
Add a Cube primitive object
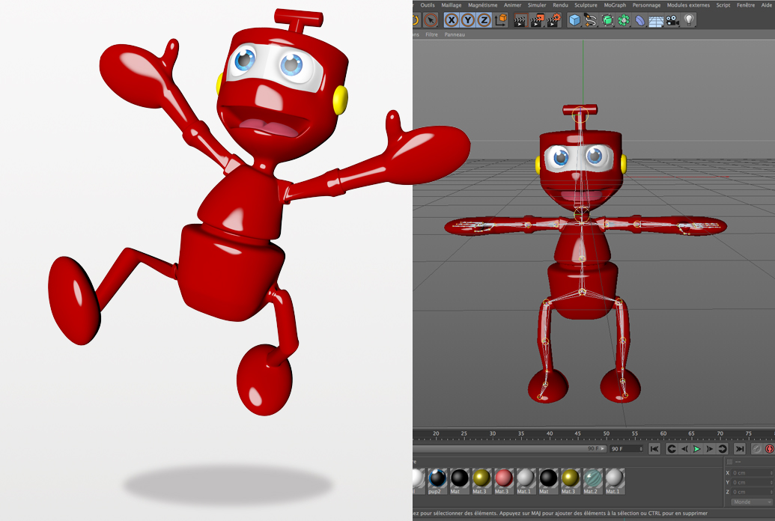click(x=574, y=20)
